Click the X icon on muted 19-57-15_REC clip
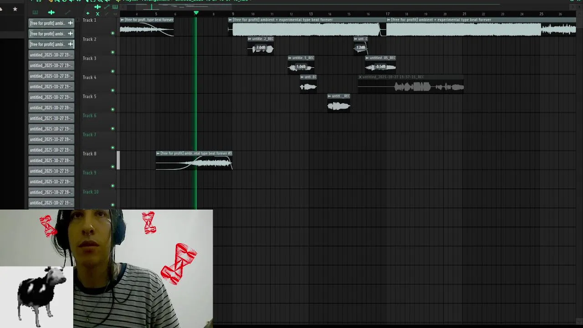The height and width of the screenshot is (328, 583). [360, 77]
